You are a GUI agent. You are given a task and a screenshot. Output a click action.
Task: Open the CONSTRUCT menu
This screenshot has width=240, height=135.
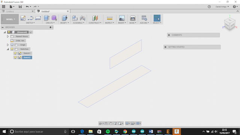click(x=95, y=23)
